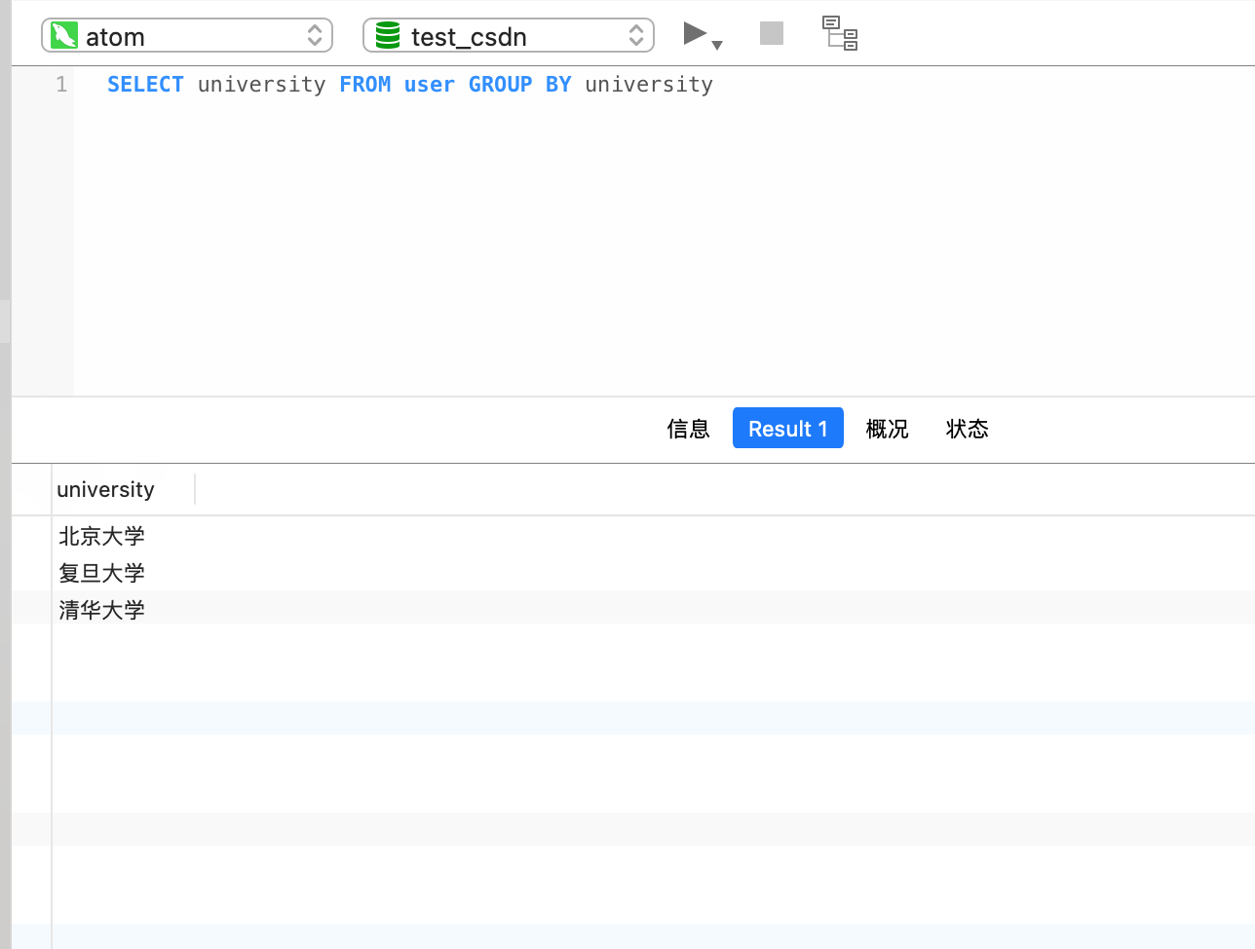The width and height of the screenshot is (1255, 949).
Task: Click the Stop query square icon
Action: click(x=772, y=33)
